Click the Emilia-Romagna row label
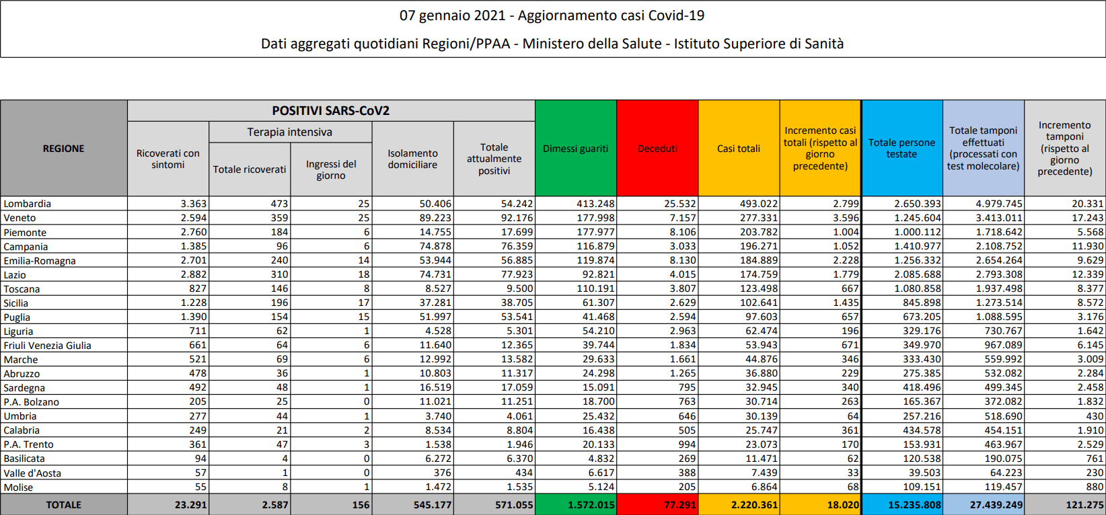Screen dimensions: 1106x515 (x=40, y=261)
